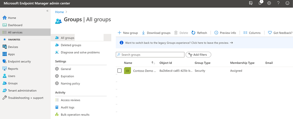Open notifications bell in header
Screen dimensions: 293x119
(x=260, y=3)
